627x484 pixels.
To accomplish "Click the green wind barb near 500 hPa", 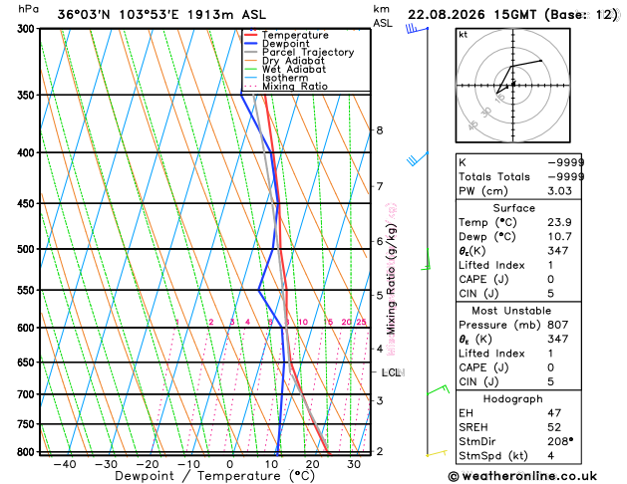I will 427,259.
